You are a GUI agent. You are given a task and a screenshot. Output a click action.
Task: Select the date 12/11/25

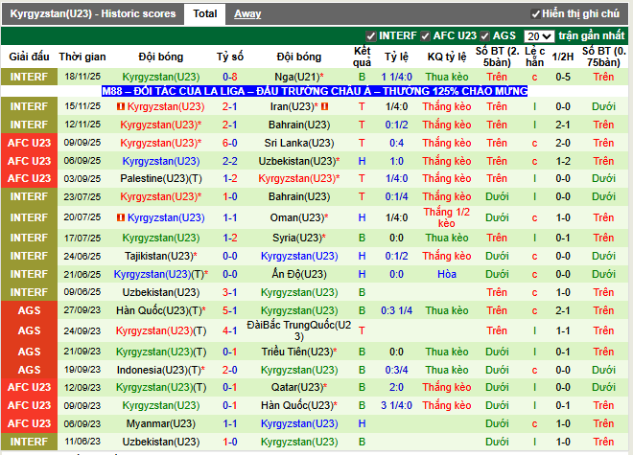(82, 125)
